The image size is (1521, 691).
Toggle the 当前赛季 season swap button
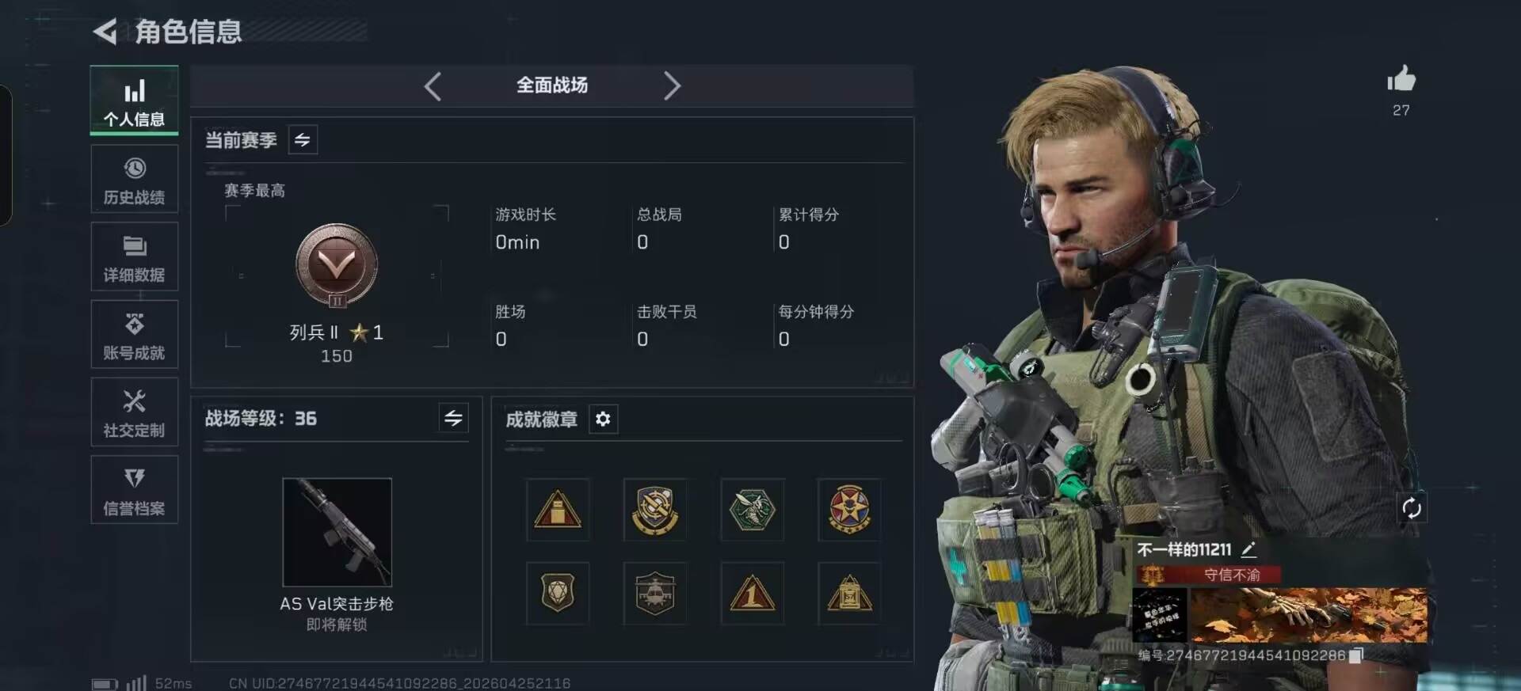point(303,140)
